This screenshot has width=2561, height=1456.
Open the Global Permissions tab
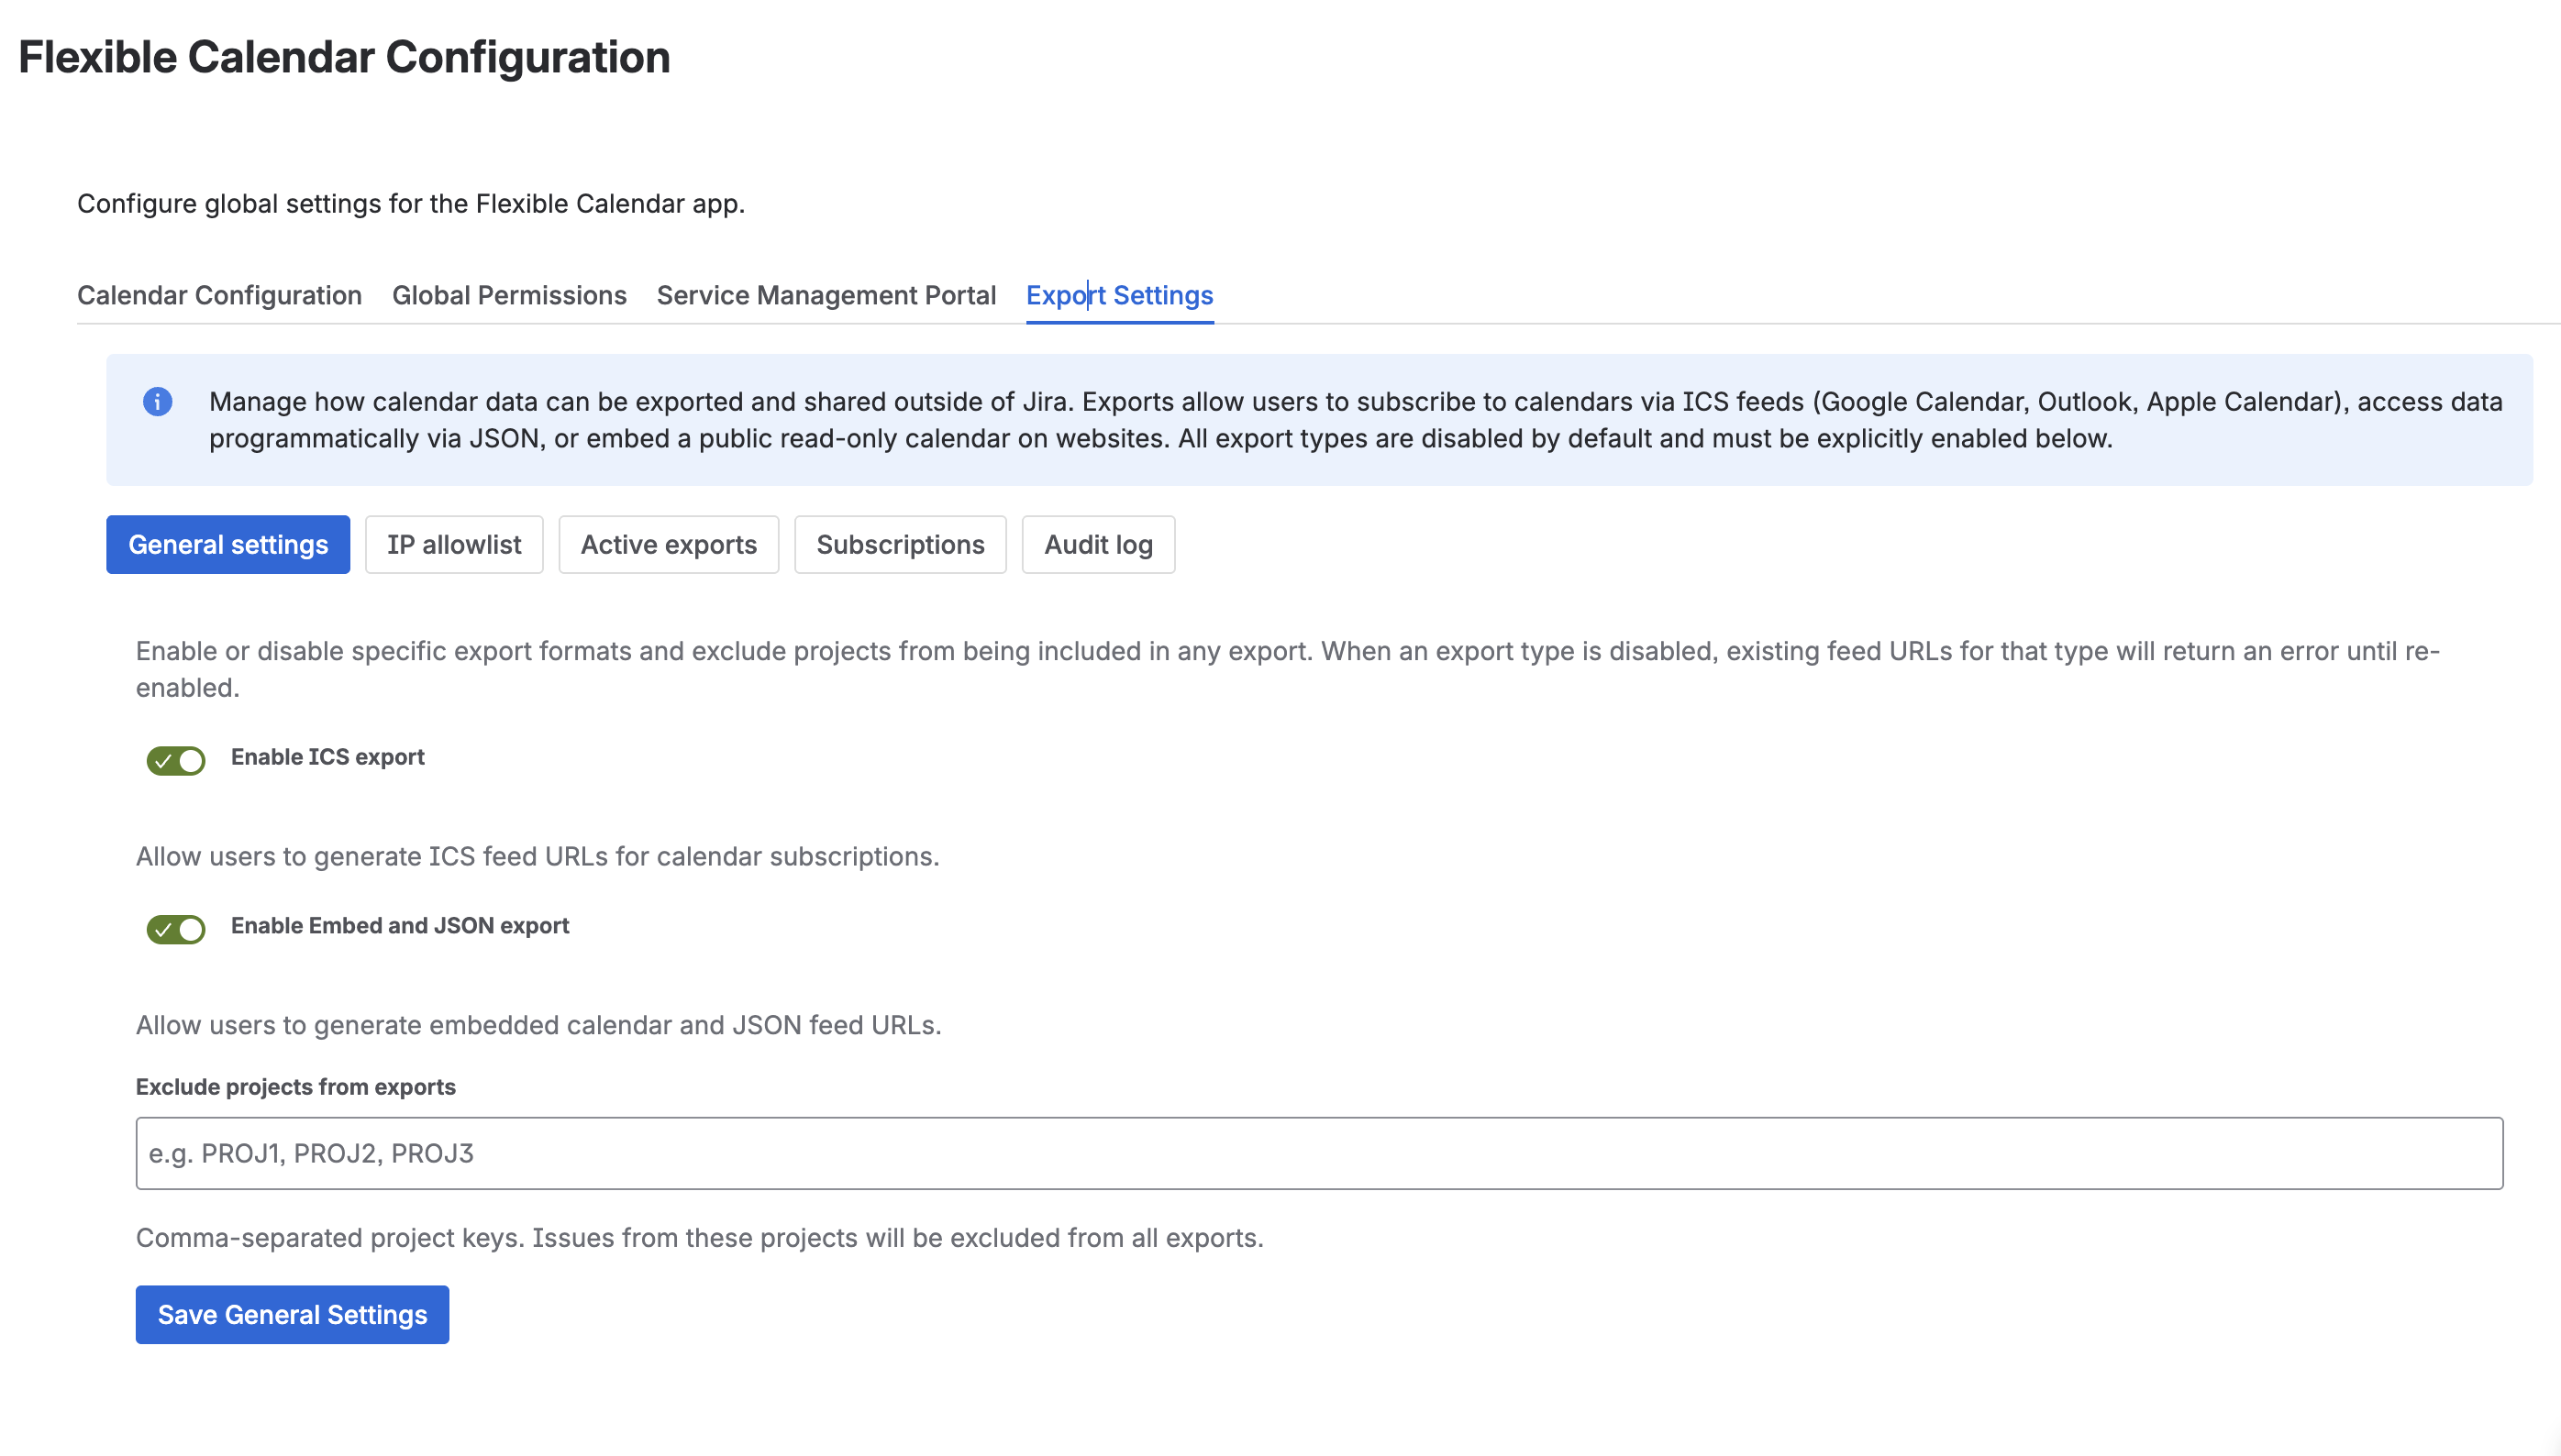[509, 295]
